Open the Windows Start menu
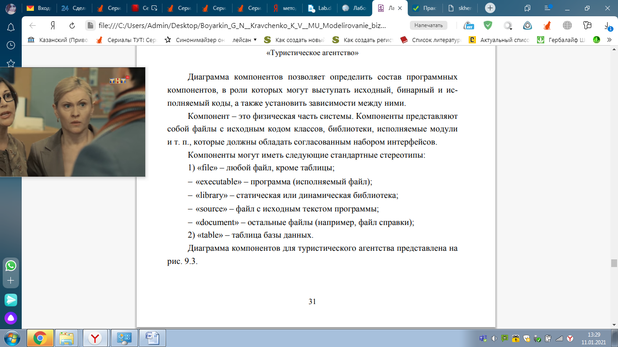The height and width of the screenshot is (347, 618). click(x=11, y=338)
